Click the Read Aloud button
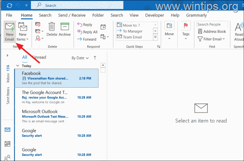The height and width of the screenshot is (161, 244). 239,32
